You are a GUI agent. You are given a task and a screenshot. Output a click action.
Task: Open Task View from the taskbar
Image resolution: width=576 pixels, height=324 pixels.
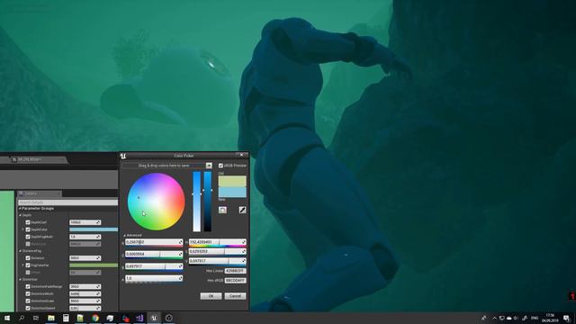(x=36, y=318)
